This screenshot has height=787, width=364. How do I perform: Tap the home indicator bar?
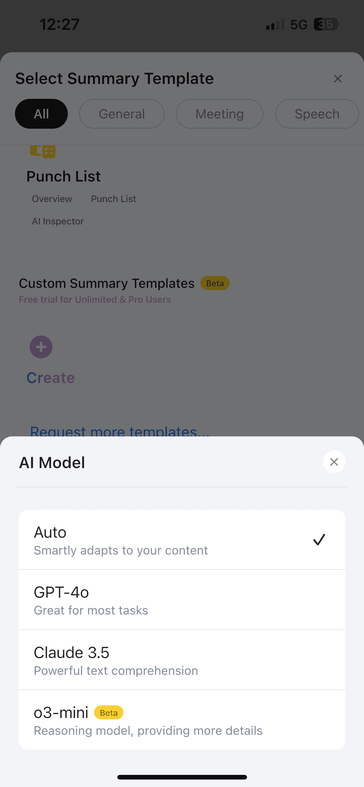tap(182, 777)
